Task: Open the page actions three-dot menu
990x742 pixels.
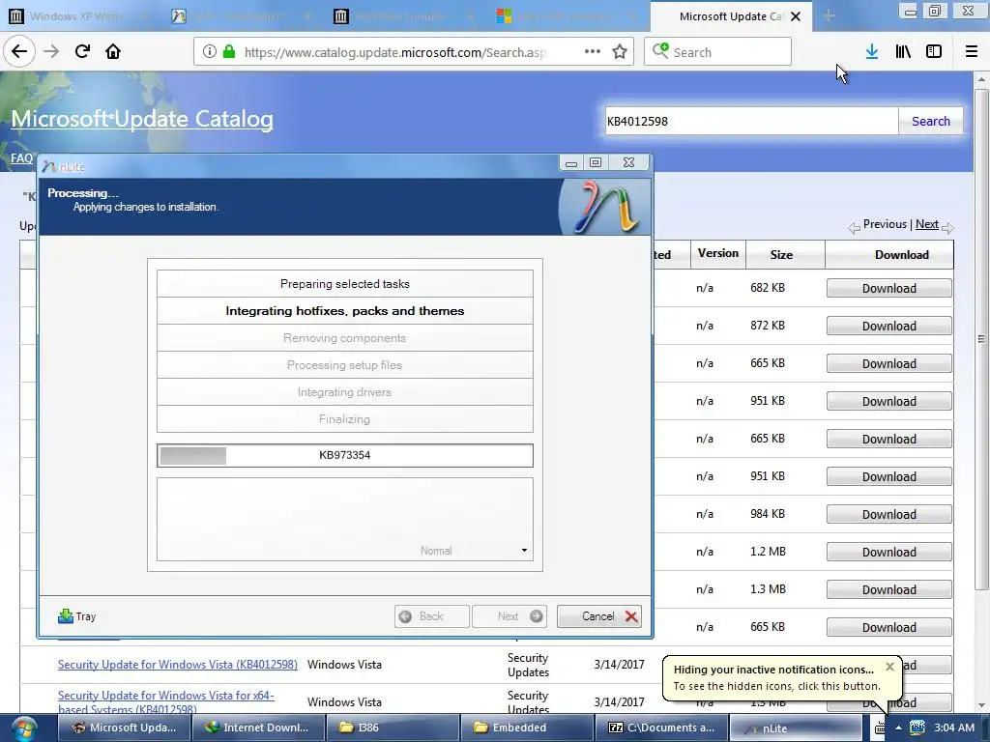Action: [593, 52]
